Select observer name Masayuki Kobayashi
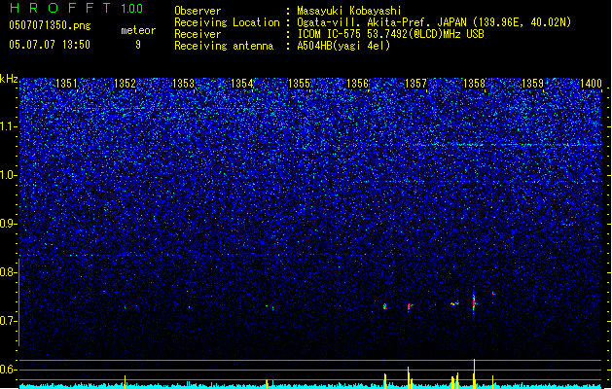The image size is (612, 389). [x=349, y=11]
